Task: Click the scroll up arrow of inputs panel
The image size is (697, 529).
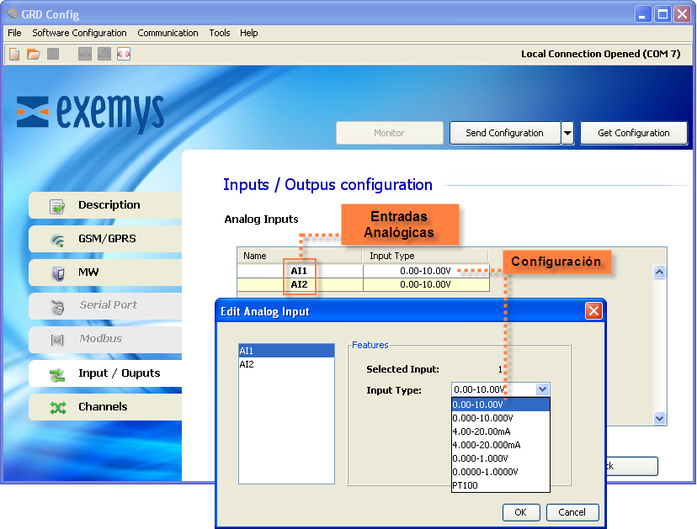Action: point(659,272)
